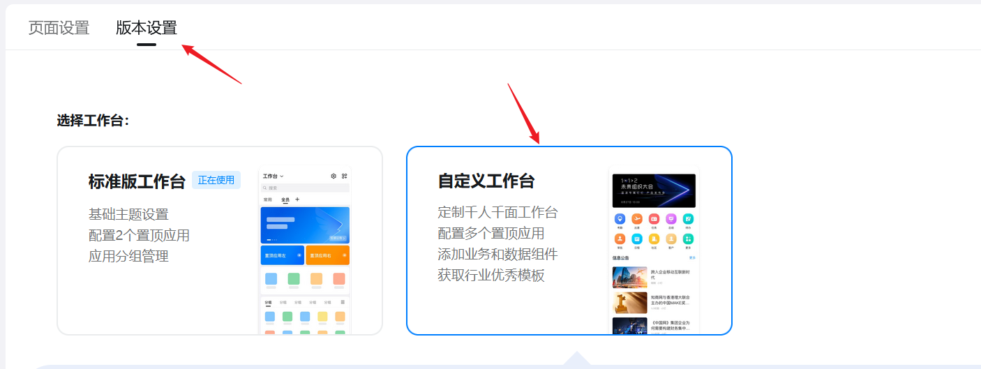This screenshot has height=369, width=981.
Task: Switch to the 页面设置 tab
Action: [x=59, y=28]
